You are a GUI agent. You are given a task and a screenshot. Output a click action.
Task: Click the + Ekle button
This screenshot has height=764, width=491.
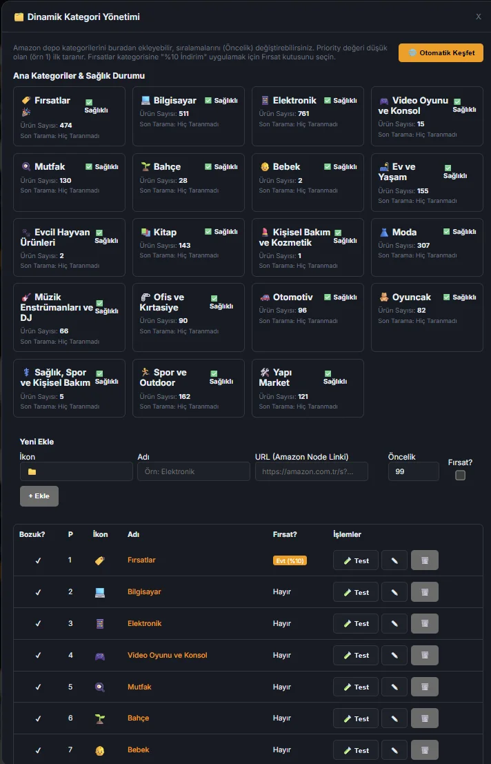tap(39, 496)
